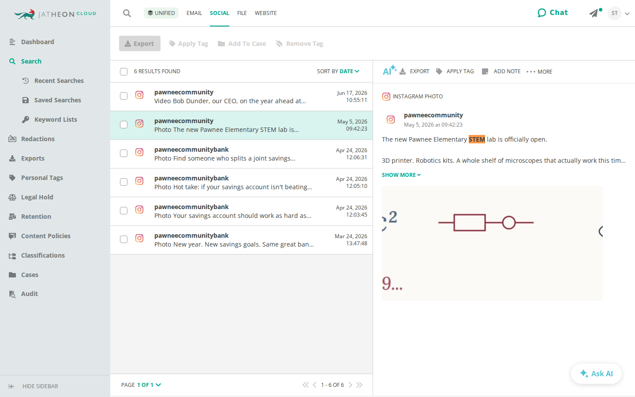635x397 pixels.
Task: Go to Redactions section
Action: (x=38, y=139)
